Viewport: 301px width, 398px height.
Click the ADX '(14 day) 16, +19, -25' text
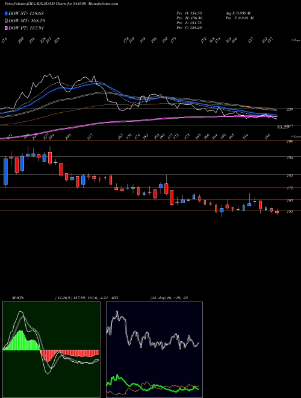pos(169,297)
